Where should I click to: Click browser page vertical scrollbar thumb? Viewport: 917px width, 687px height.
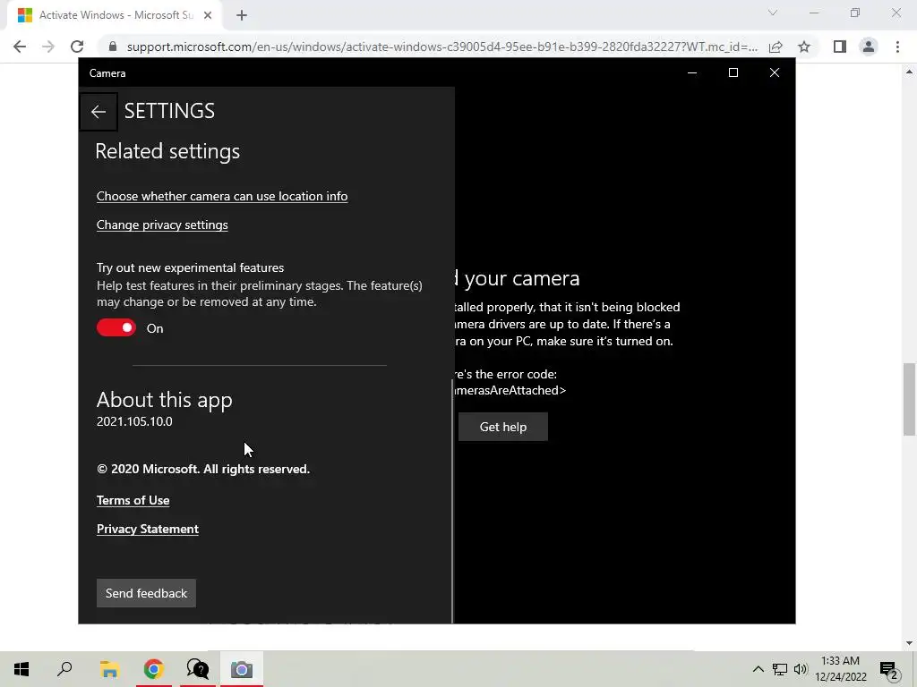coord(909,400)
